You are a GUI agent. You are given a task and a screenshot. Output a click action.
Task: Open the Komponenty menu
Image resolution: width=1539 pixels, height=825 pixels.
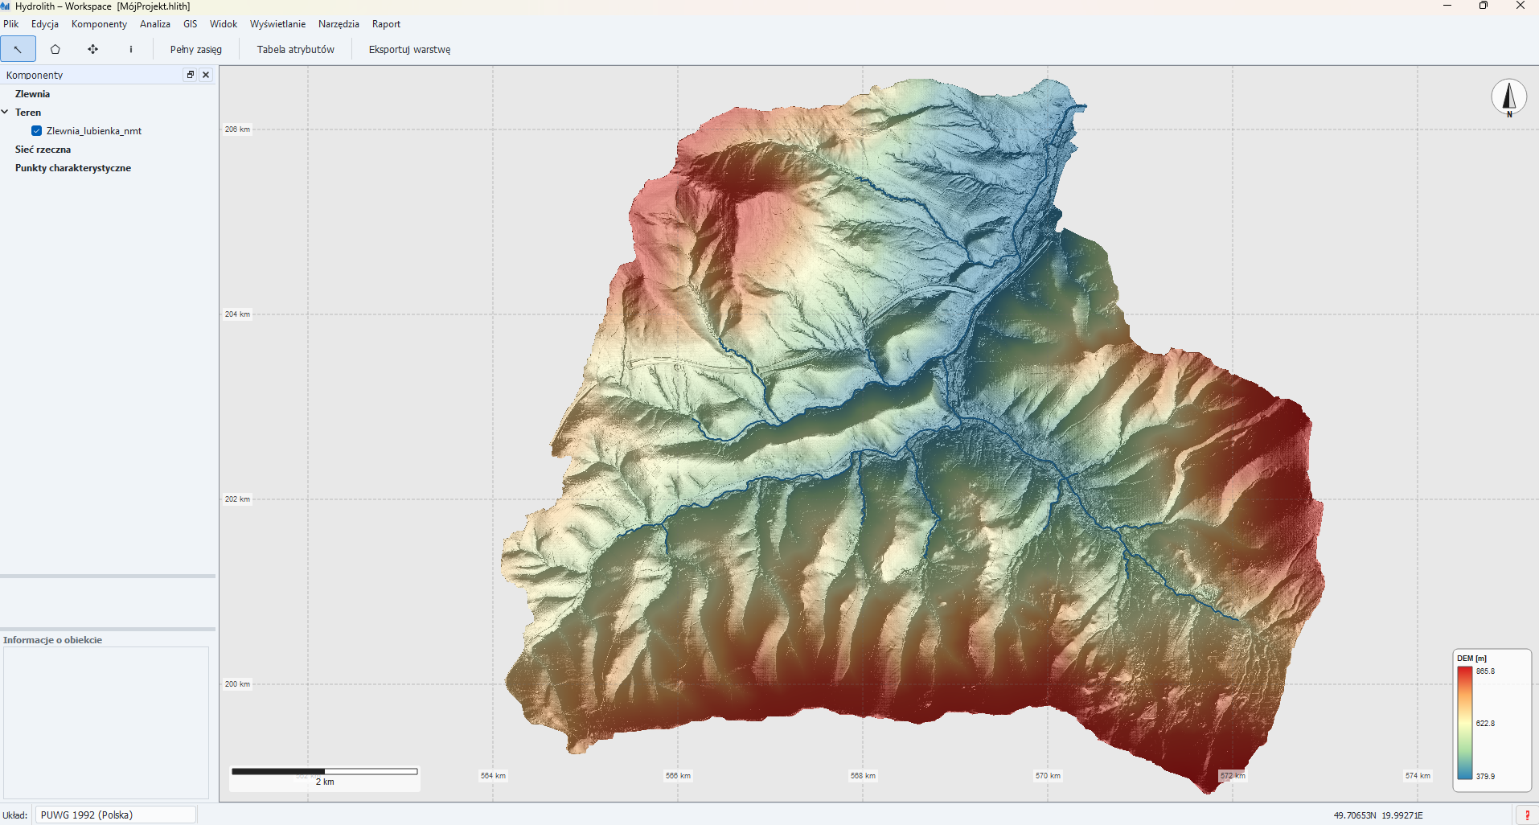tap(99, 24)
